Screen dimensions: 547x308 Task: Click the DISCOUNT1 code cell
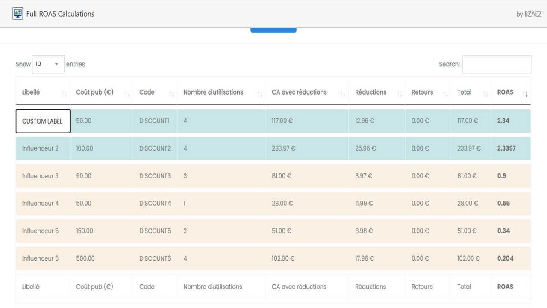point(155,121)
